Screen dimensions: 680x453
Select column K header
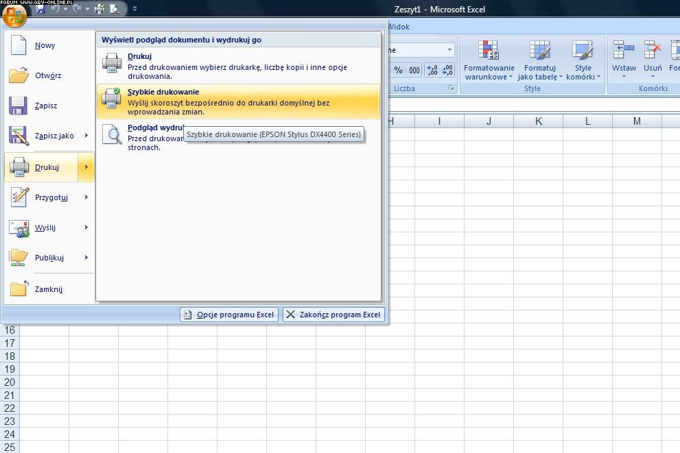click(538, 121)
